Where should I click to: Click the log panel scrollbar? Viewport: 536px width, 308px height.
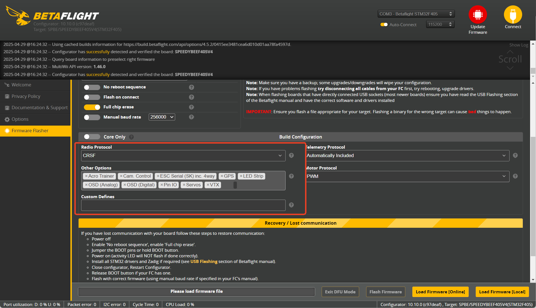click(533, 71)
